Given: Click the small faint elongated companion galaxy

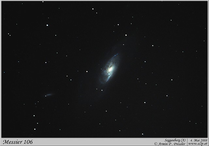Looking at the screenshot, I should 49,95.
